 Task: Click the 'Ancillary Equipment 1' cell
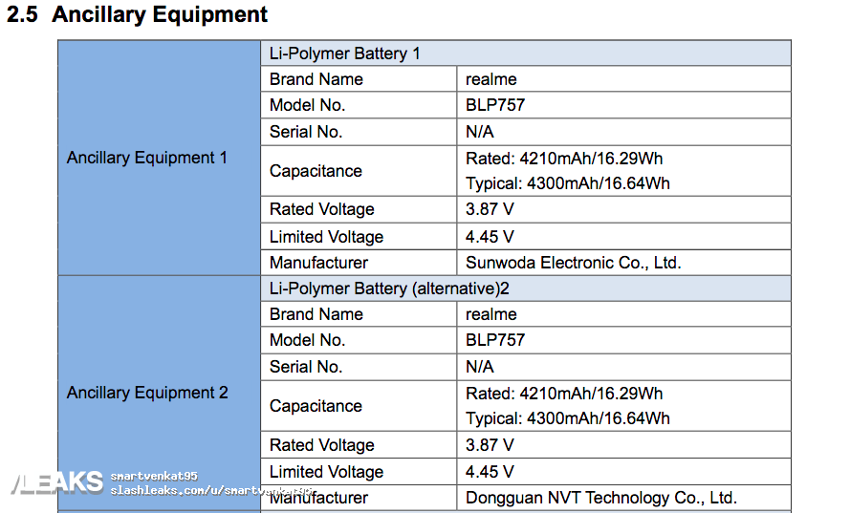click(x=147, y=158)
